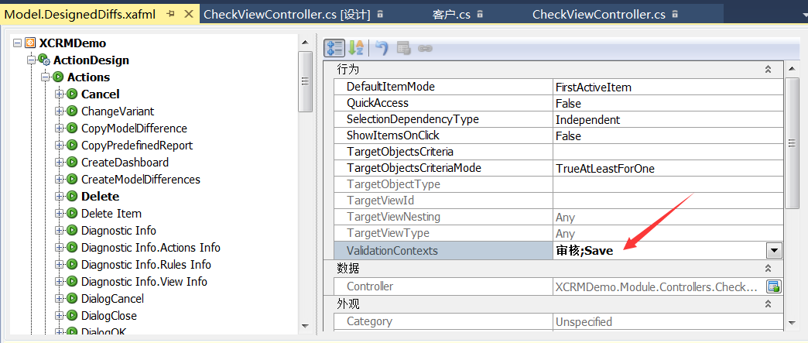The image size is (808, 343).
Task: Click the Controller browse icon button
Action: pos(773,286)
